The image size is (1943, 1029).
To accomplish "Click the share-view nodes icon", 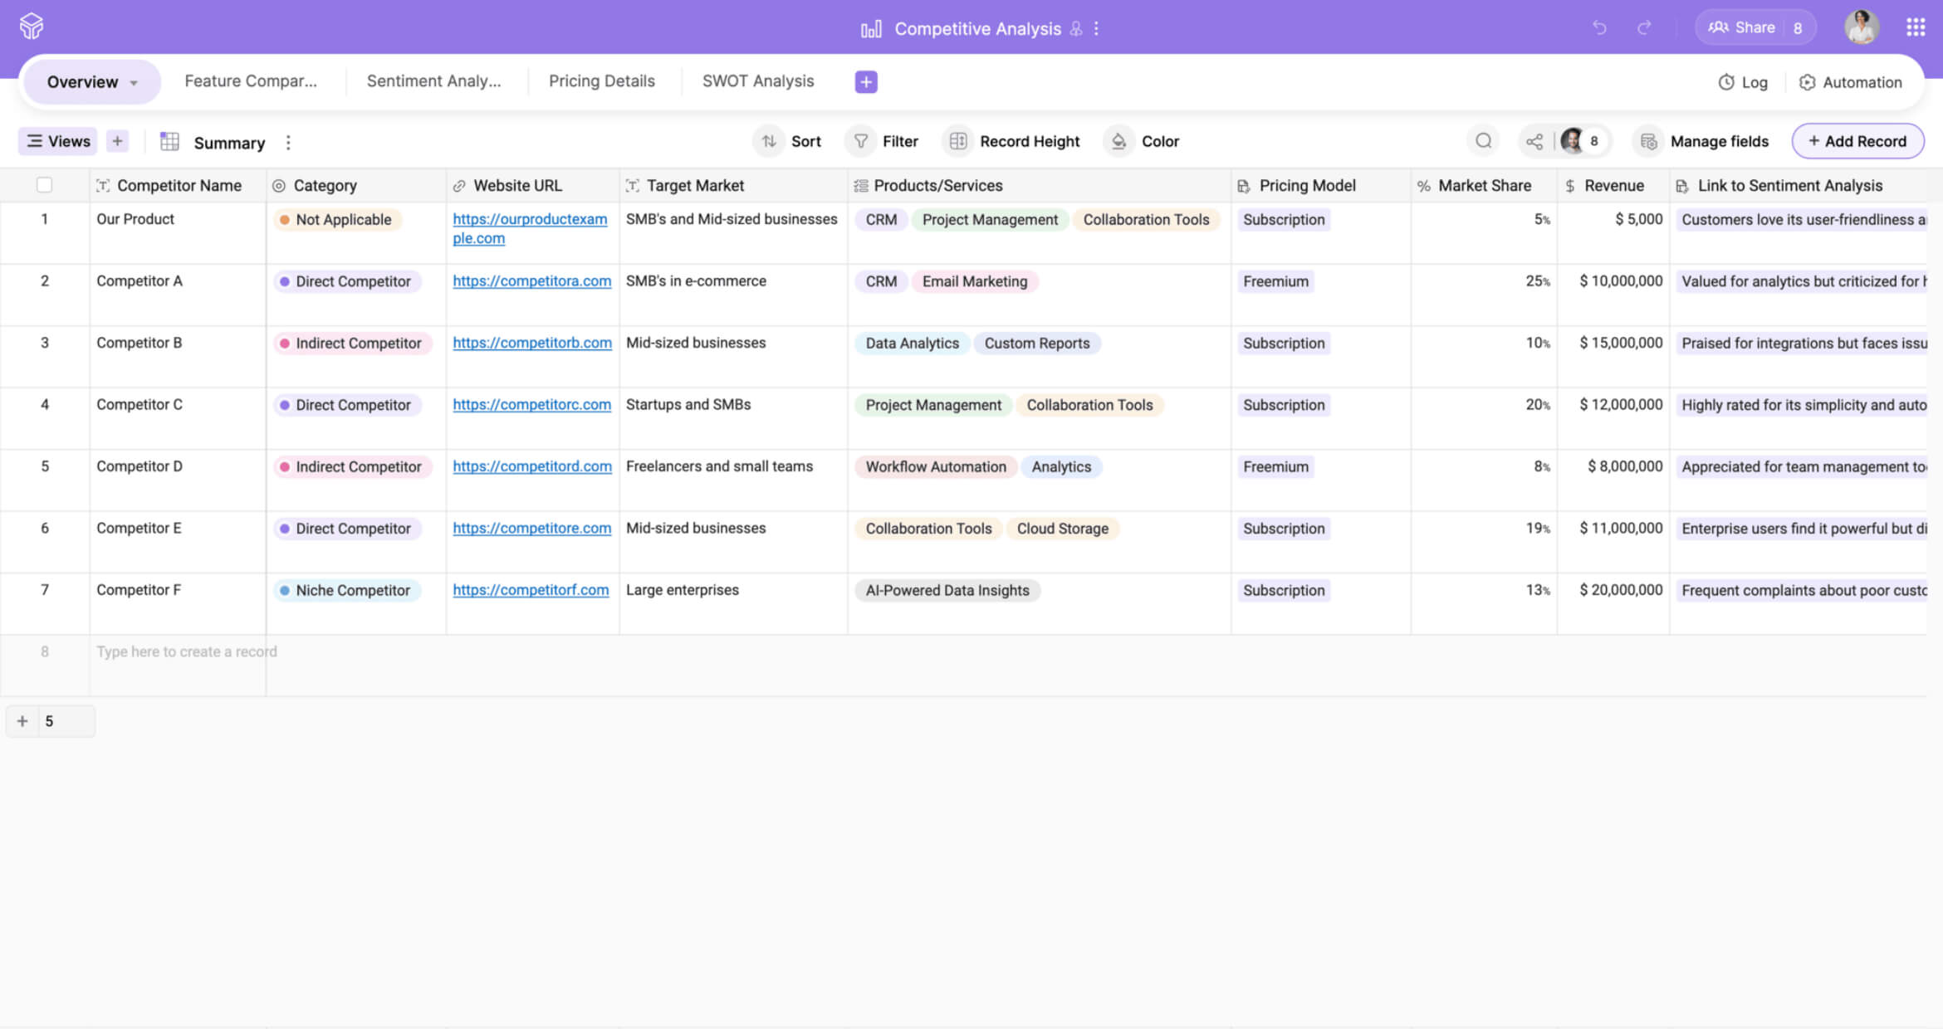I will (x=1534, y=141).
